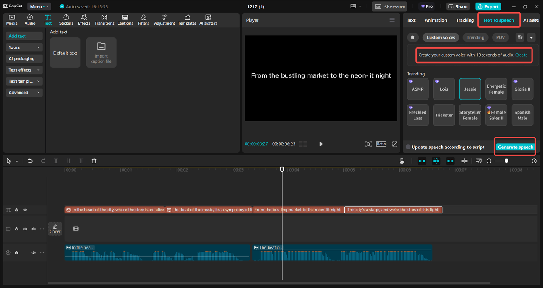The height and width of the screenshot is (288, 543).
Task: Click the Default text preset
Action: coord(65,53)
